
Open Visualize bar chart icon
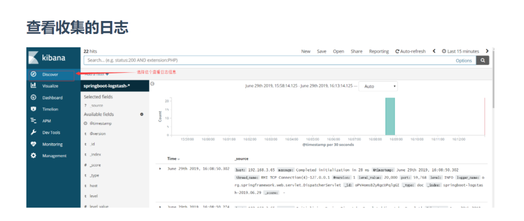click(33, 86)
